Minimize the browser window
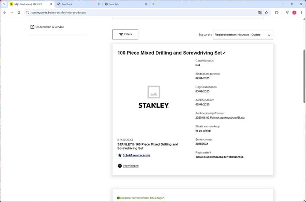This screenshot has width=306, height=202. (x=283, y=4)
